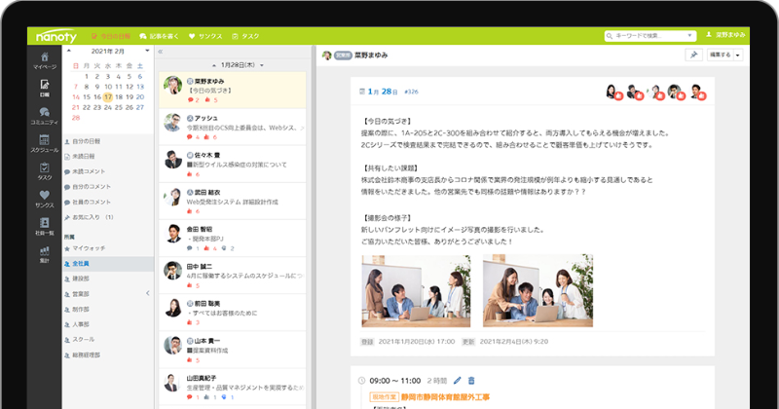Open スケジュール in the sidebar
This screenshot has height=409, width=779.
point(44,143)
